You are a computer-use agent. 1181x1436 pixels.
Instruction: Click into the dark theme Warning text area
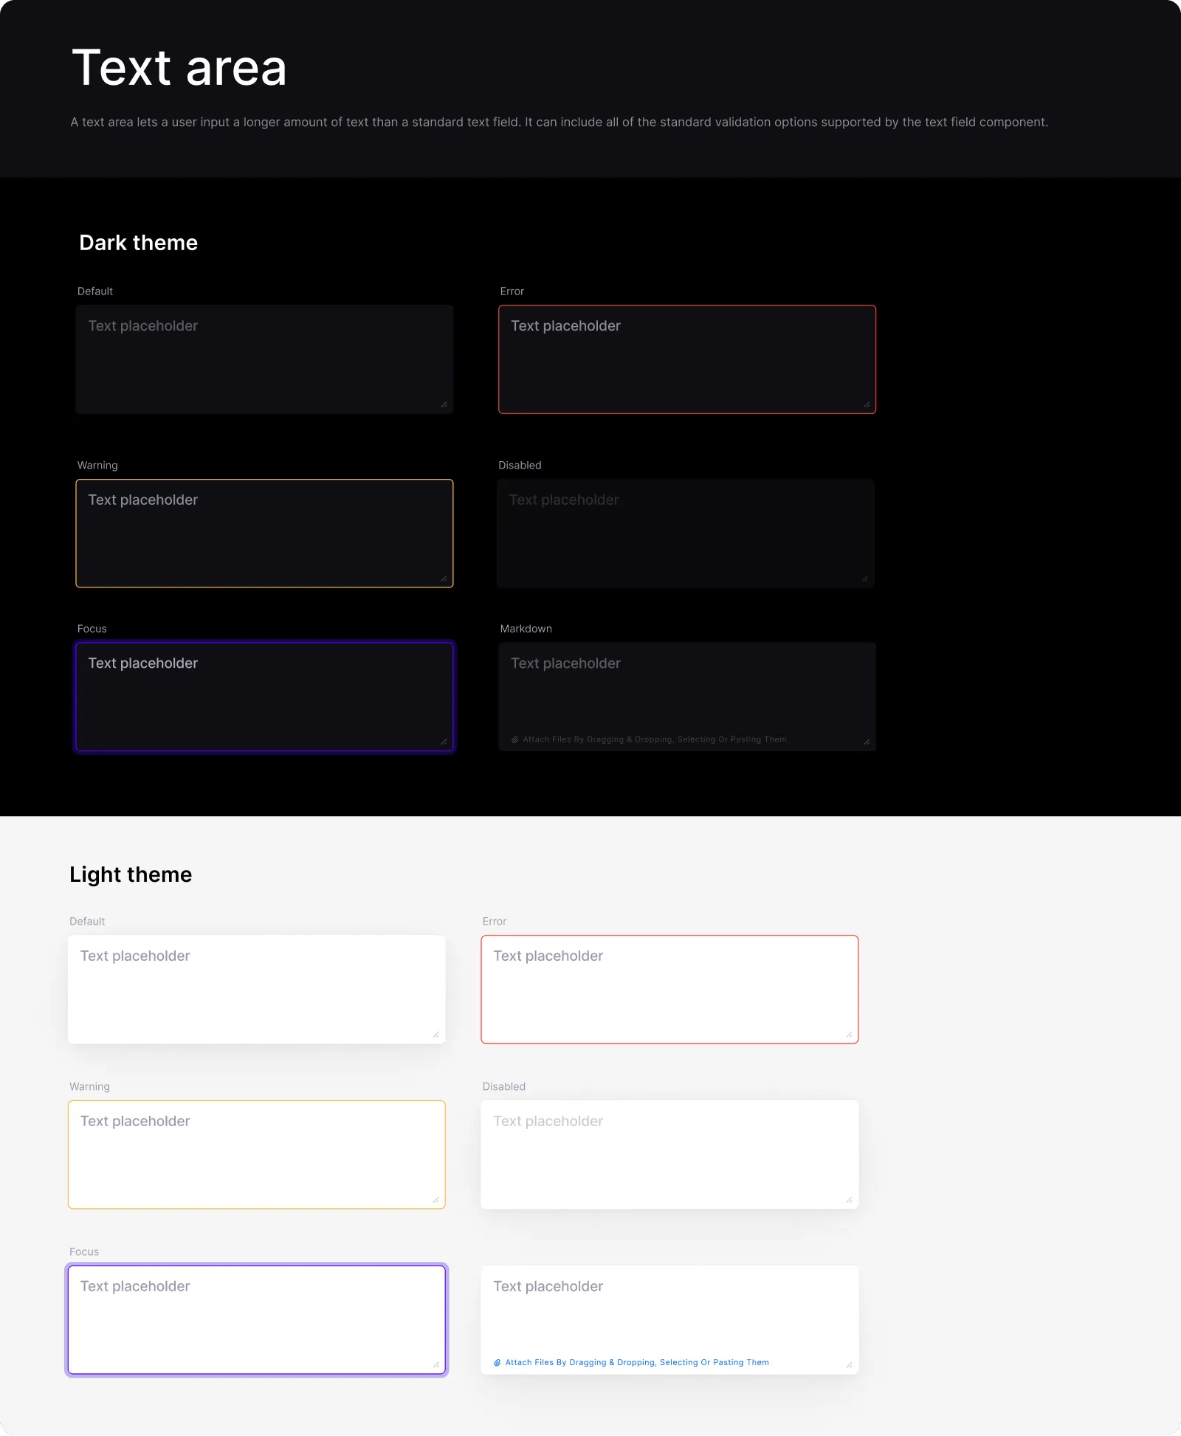[264, 534]
